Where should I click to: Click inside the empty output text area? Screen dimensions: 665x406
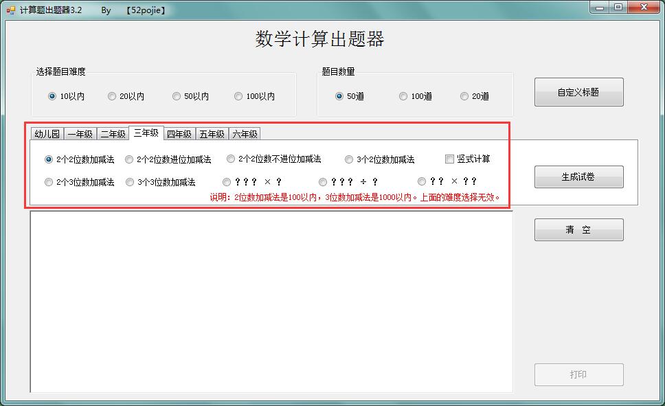tap(271, 302)
